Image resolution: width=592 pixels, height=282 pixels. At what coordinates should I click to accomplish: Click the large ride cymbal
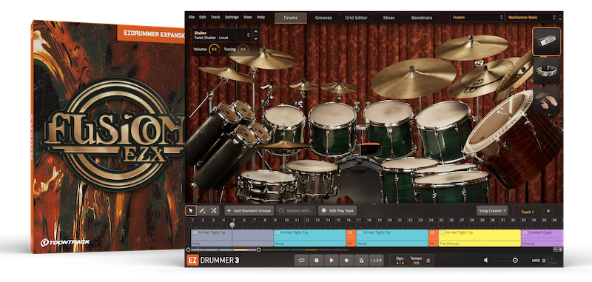pos(414,78)
